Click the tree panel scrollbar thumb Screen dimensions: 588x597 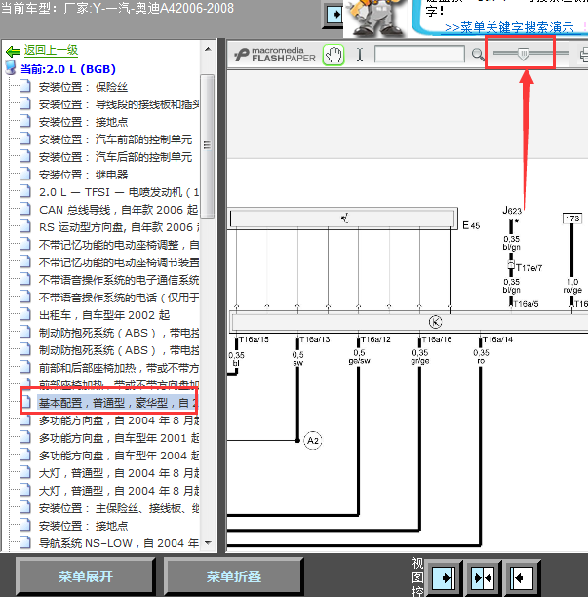(x=207, y=146)
